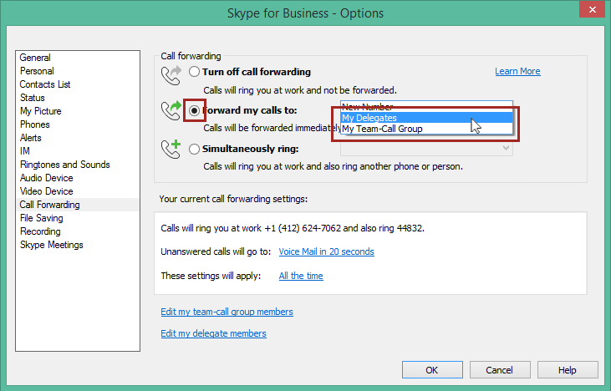Click Voice Mail in 20 seconds link
The width and height of the screenshot is (611, 391).
point(326,251)
